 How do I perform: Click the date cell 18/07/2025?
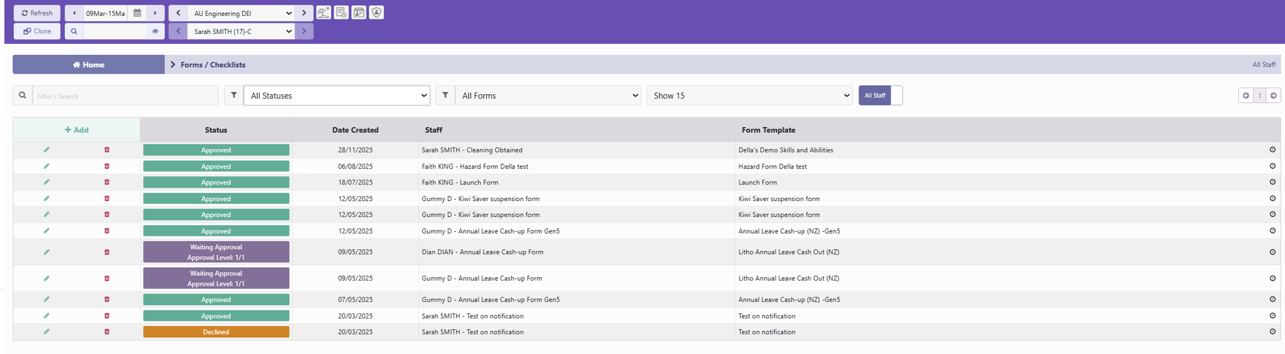[355, 182]
